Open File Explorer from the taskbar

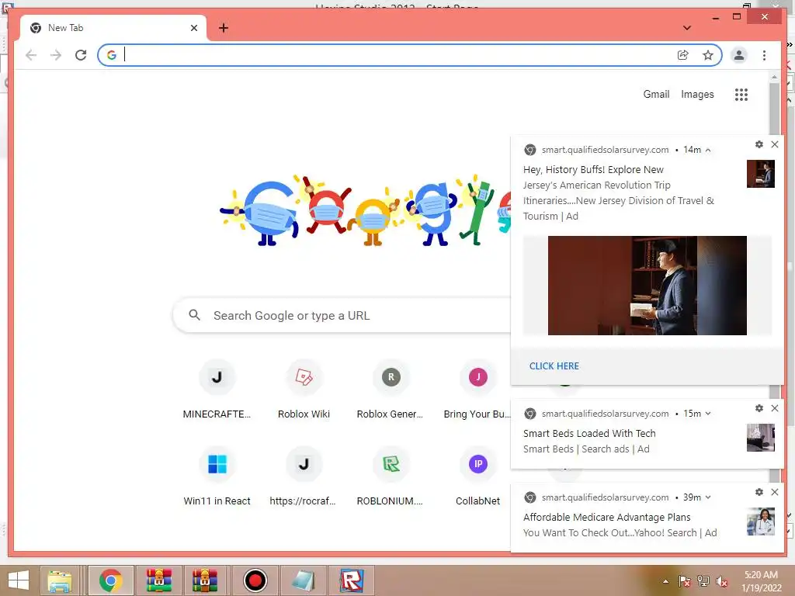point(60,580)
